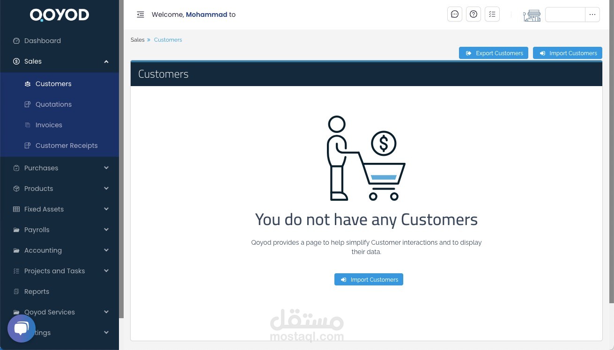This screenshot has height=350, width=614.
Task: Click the store building icon
Action: (532, 15)
